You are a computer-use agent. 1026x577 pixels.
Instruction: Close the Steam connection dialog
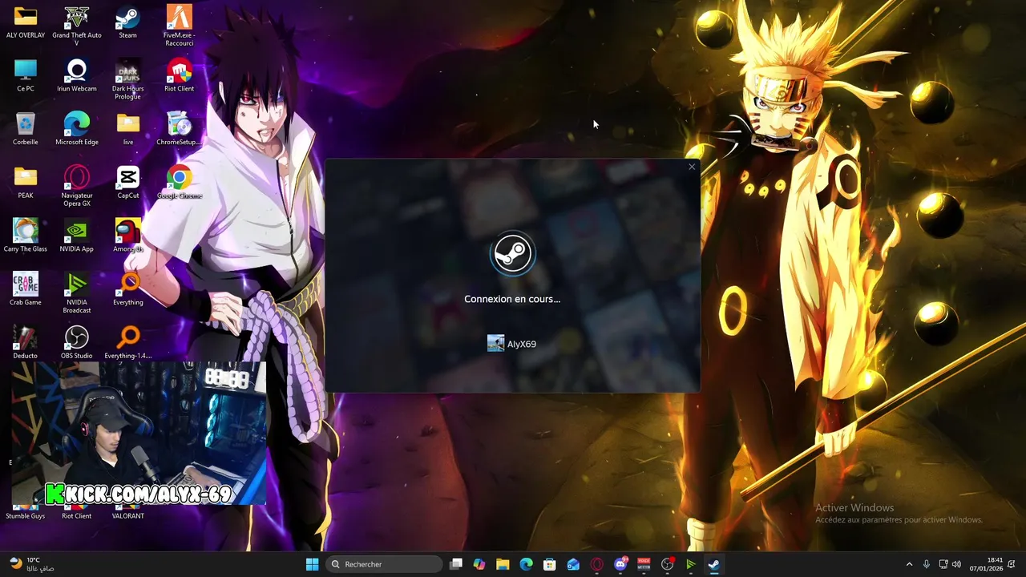click(692, 167)
